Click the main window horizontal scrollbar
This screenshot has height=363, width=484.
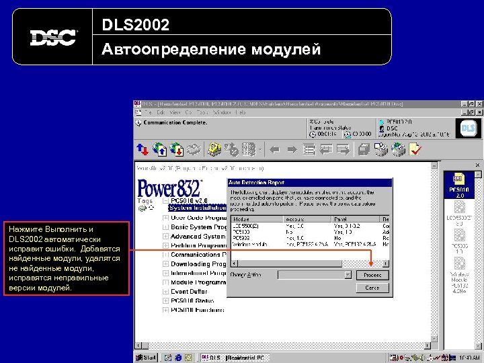[284, 346]
